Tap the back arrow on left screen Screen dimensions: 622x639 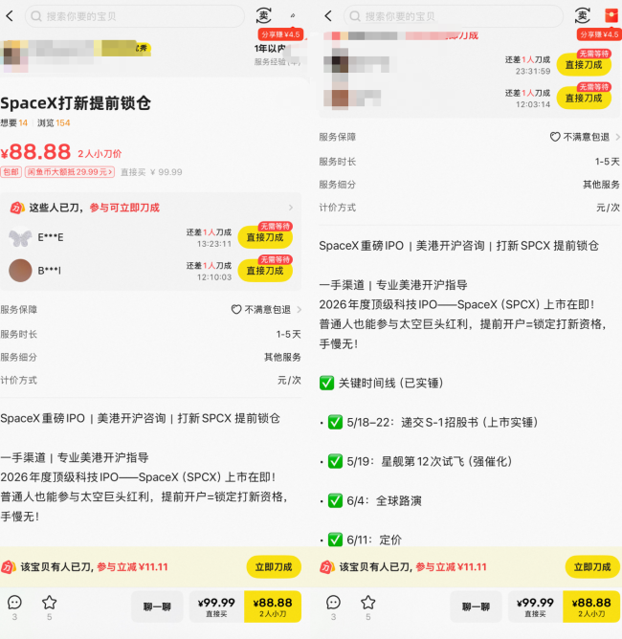tap(10, 16)
